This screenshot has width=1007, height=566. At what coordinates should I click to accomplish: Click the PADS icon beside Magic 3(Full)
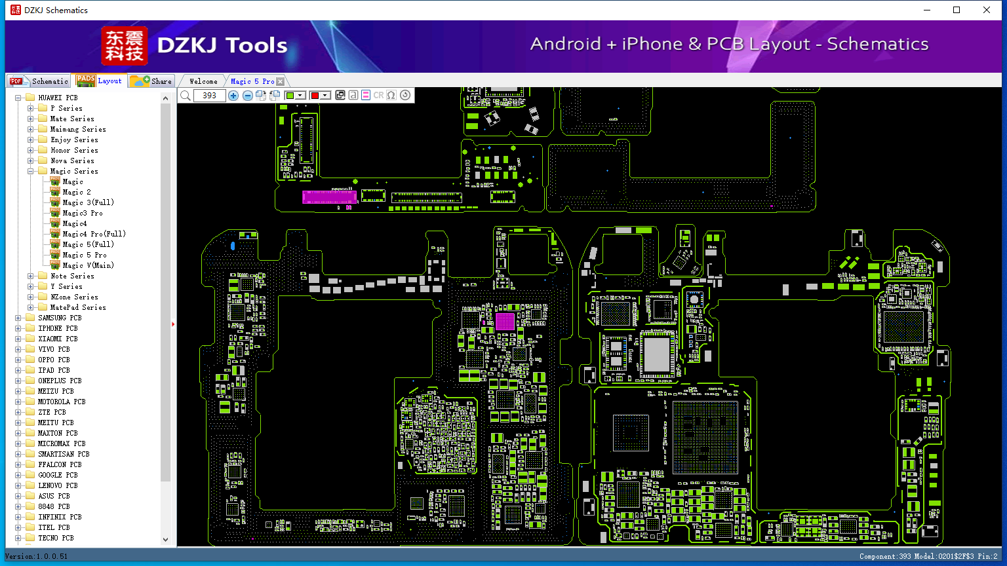[55, 202]
